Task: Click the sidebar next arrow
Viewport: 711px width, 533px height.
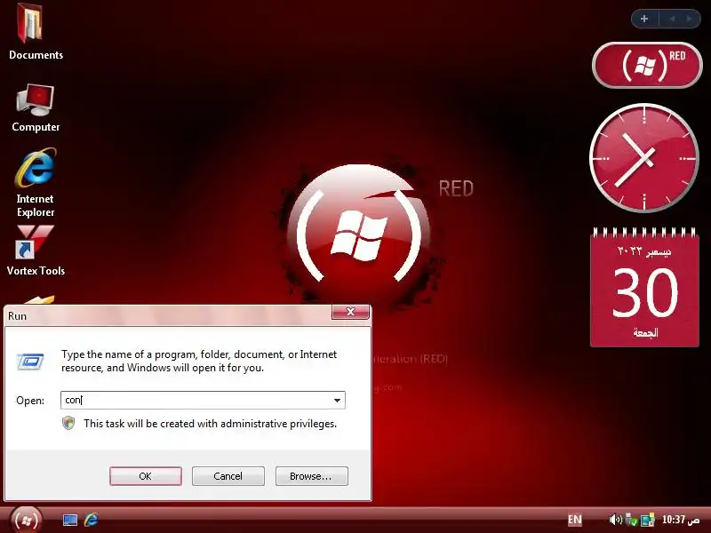Action: (690, 19)
